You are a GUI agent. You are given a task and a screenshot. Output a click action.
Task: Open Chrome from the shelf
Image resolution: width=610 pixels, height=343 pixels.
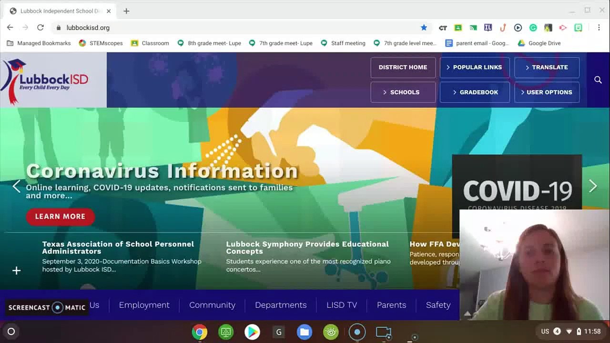200,332
